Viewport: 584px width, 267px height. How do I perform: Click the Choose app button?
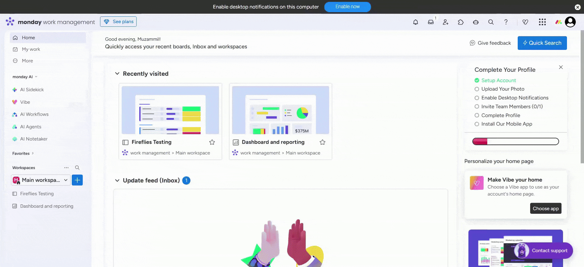tap(546, 209)
